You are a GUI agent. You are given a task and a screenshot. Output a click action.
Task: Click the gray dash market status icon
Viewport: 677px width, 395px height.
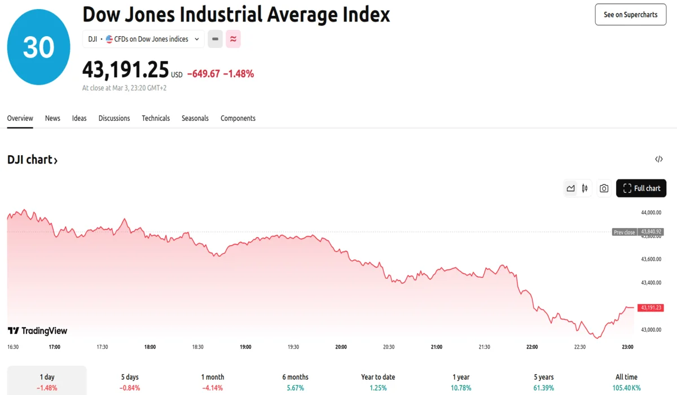tap(215, 39)
